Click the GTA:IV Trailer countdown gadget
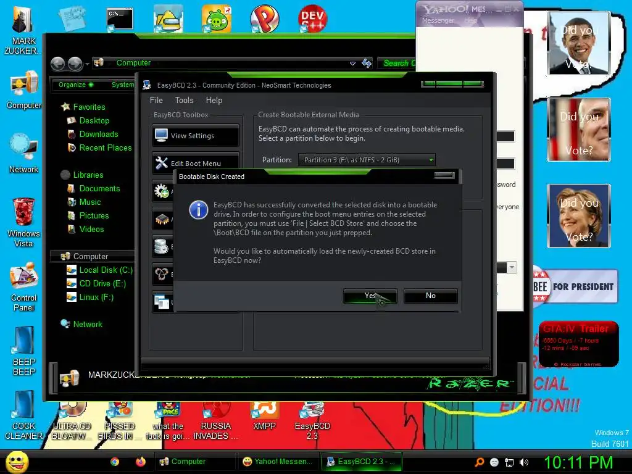The height and width of the screenshot is (474, 632). pyautogui.click(x=578, y=344)
